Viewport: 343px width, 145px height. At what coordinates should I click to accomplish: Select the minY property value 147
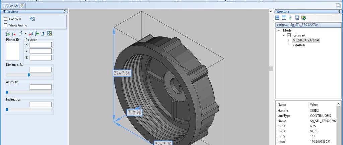(x=313, y=137)
